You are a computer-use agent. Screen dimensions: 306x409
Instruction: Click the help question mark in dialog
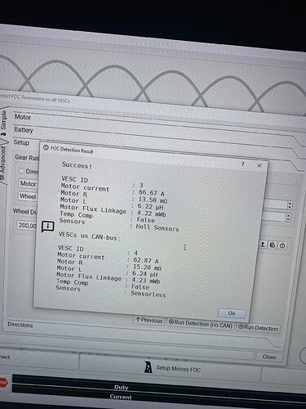click(242, 164)
